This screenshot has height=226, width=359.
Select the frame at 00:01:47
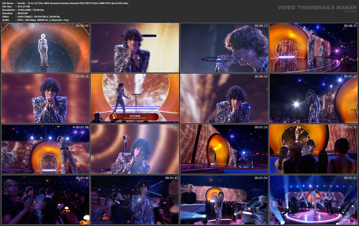coord(135,200)
